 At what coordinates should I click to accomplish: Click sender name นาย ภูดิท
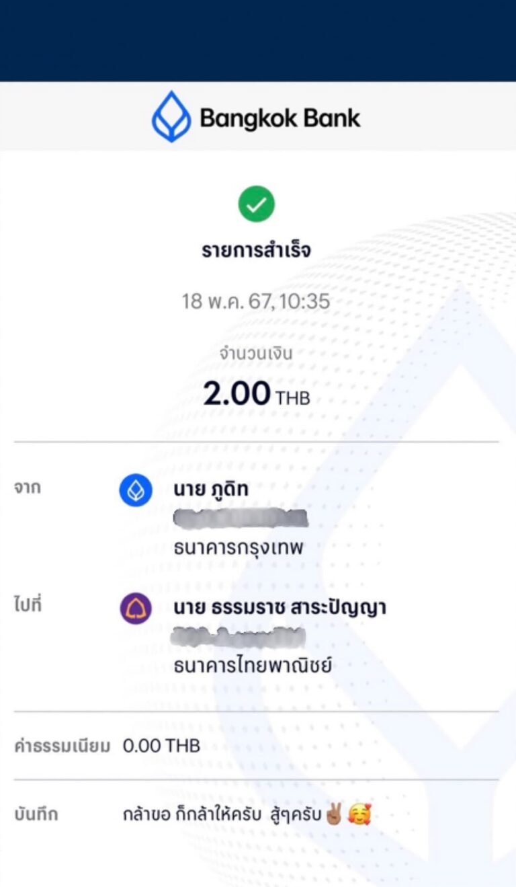coord(211,490)
